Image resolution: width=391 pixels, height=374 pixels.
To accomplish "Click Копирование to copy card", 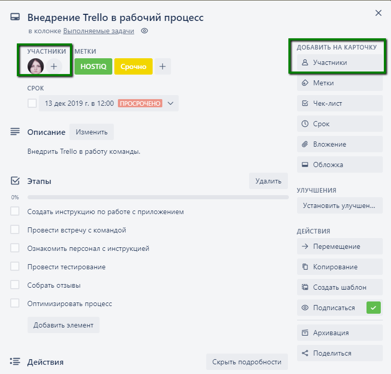I will pyautogui.click(x=339, y=267).
